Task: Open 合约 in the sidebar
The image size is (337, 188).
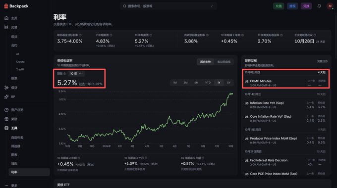Action: click(x=14, y=46)
